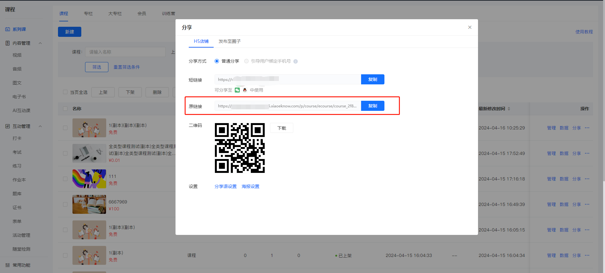Screen dimensions: 605x273
Task: Click 重置筛选条件 link
Action: coord(127,67)
